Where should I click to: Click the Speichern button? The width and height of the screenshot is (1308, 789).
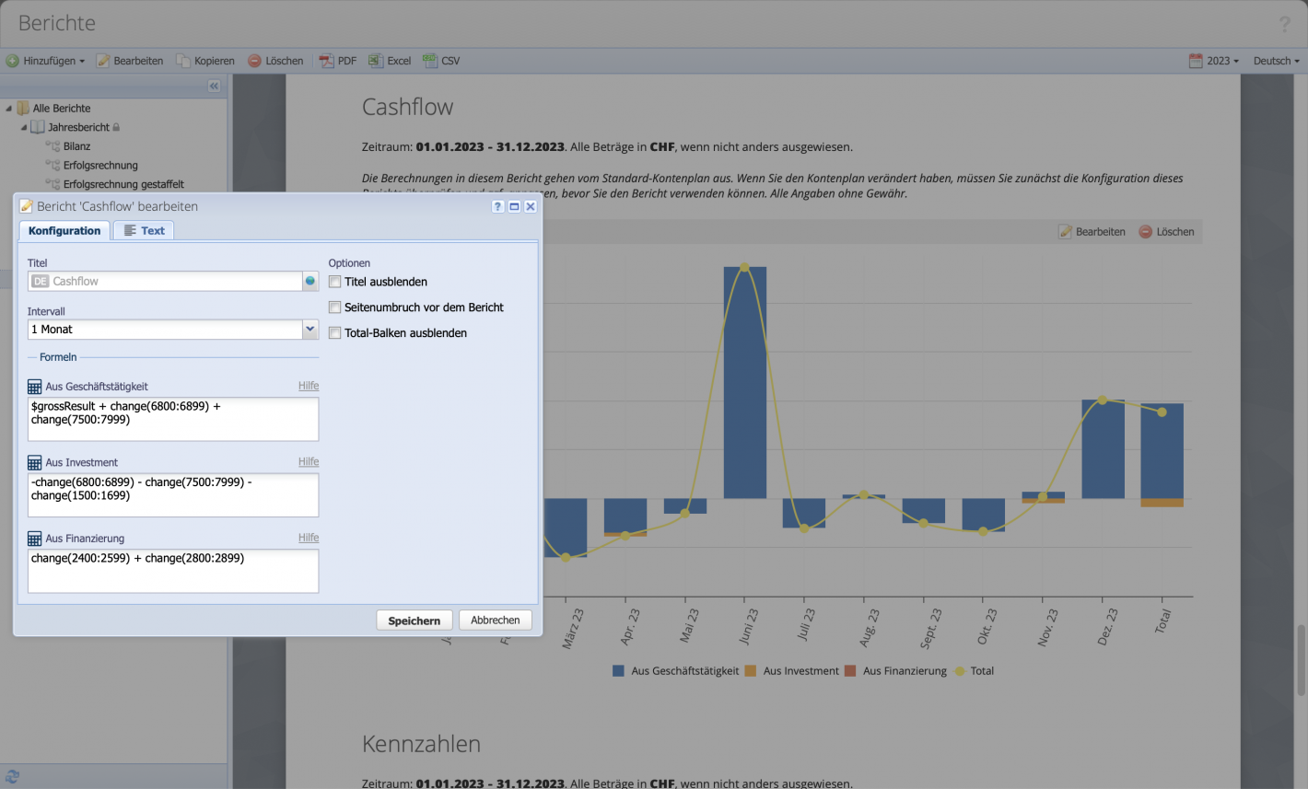[x=414, y=621]
